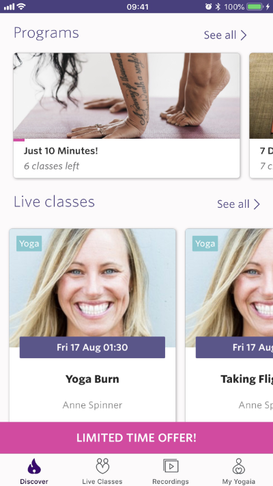Tap the Fri 17 Aug 01:30 label
The height and width of the screenshot is (486, 273).
click(92, 347)
